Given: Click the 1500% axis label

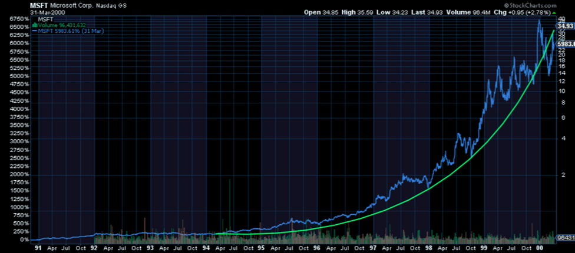Looking at the screenshot, I should [19, 191].
